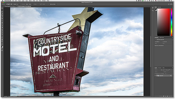This screenshot has width=176, height=100.
Task: Open the layer Kind filter dropdown
Action: click(157, 70)
